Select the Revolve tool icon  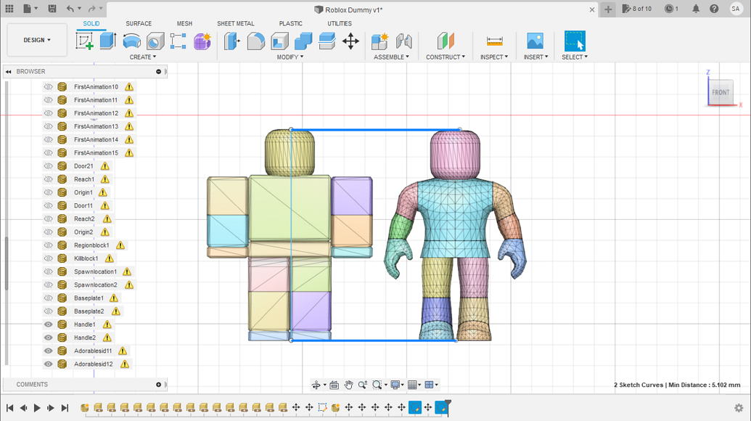coord(132,41)
